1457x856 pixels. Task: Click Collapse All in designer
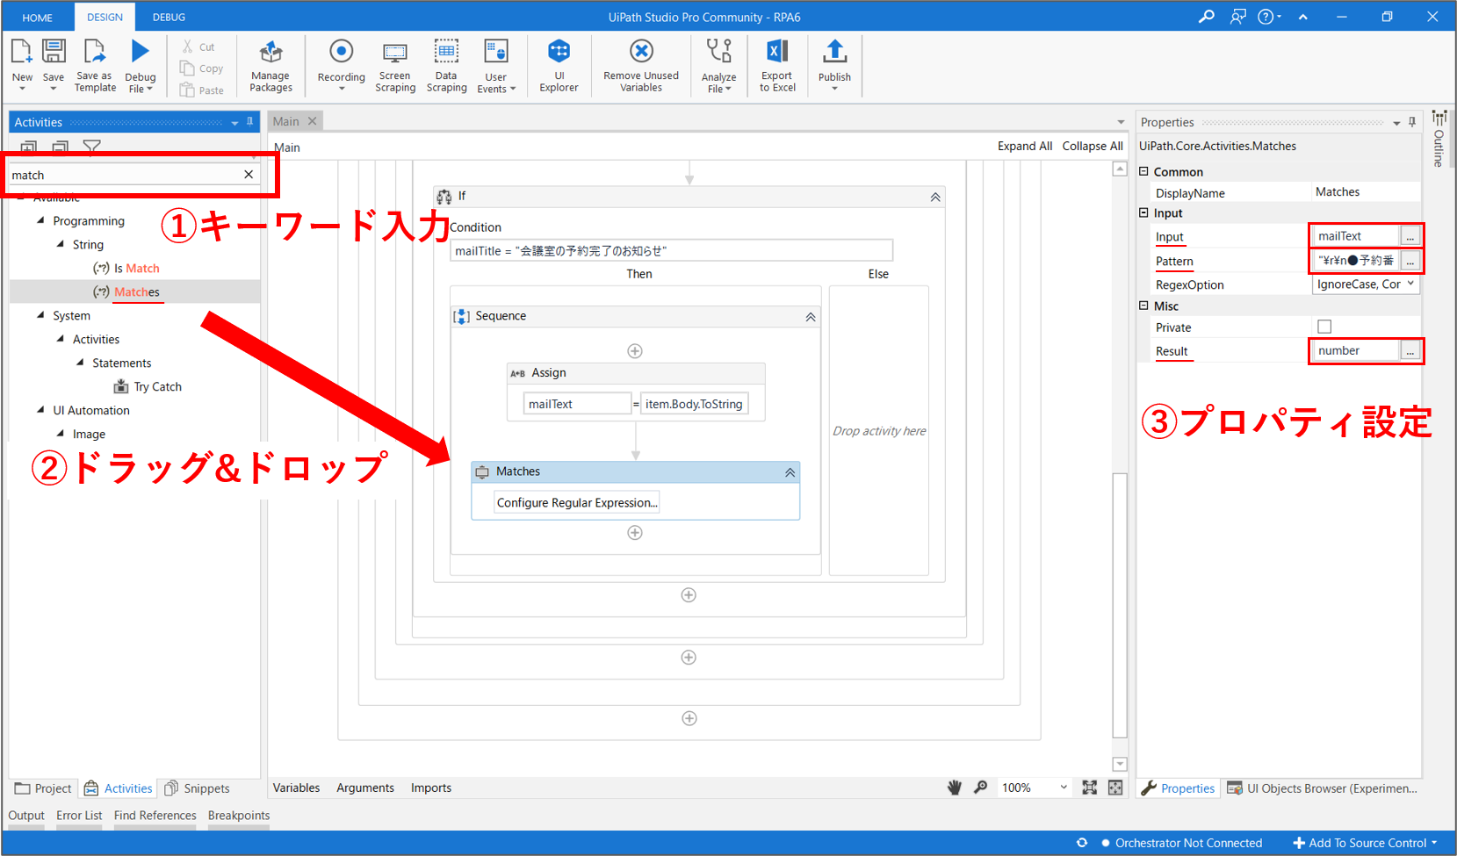click(x=1092, y=146)
